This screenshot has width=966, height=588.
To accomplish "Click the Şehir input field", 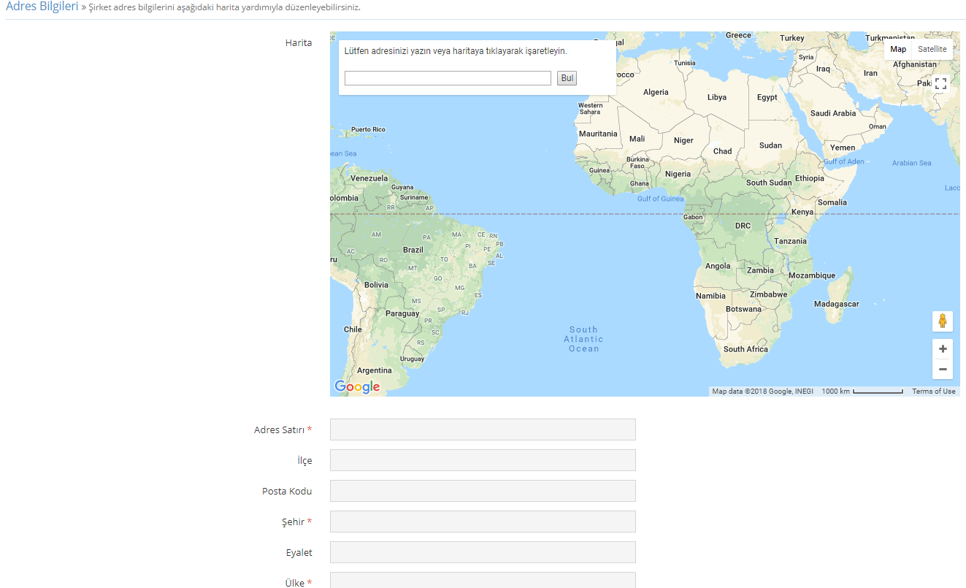I will pos(483,522).
